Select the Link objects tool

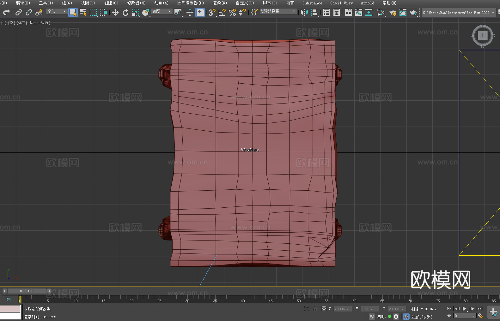(x=19, y=12)
